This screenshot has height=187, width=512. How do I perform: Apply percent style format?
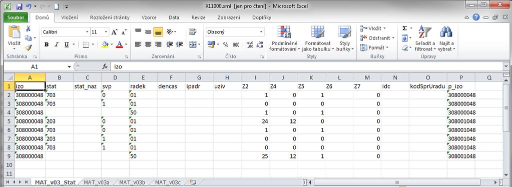coord(226,44)
